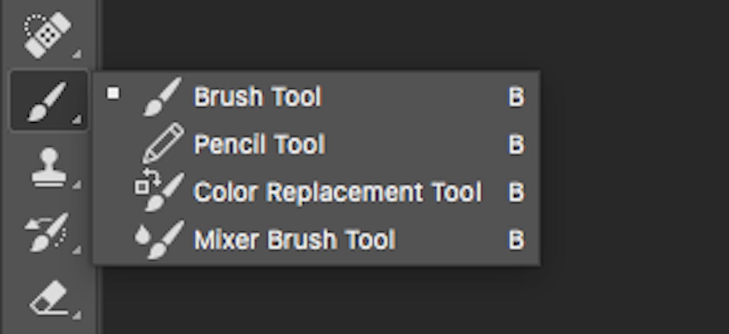
Task: Select the History Brush tool
Action: coord(47,232)
